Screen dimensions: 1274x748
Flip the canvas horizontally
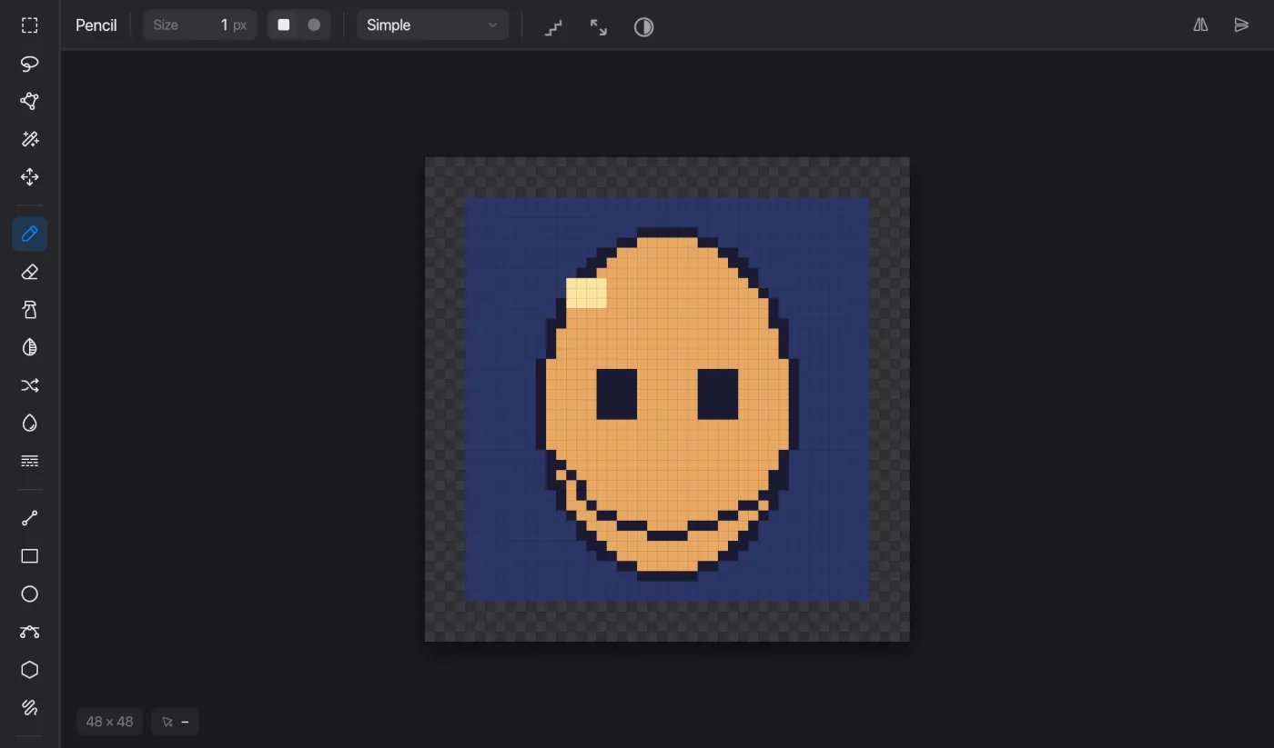click(x=1201, y=25)
